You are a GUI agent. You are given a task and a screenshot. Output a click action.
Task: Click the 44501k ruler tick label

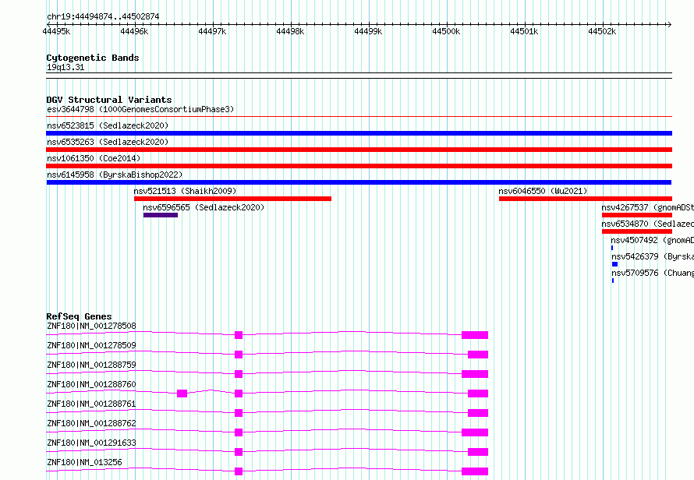(524, 31)
